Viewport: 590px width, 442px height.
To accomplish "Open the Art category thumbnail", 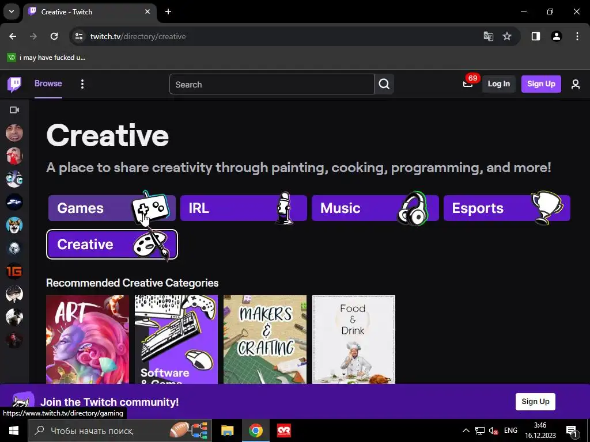I will coord(88,340).
